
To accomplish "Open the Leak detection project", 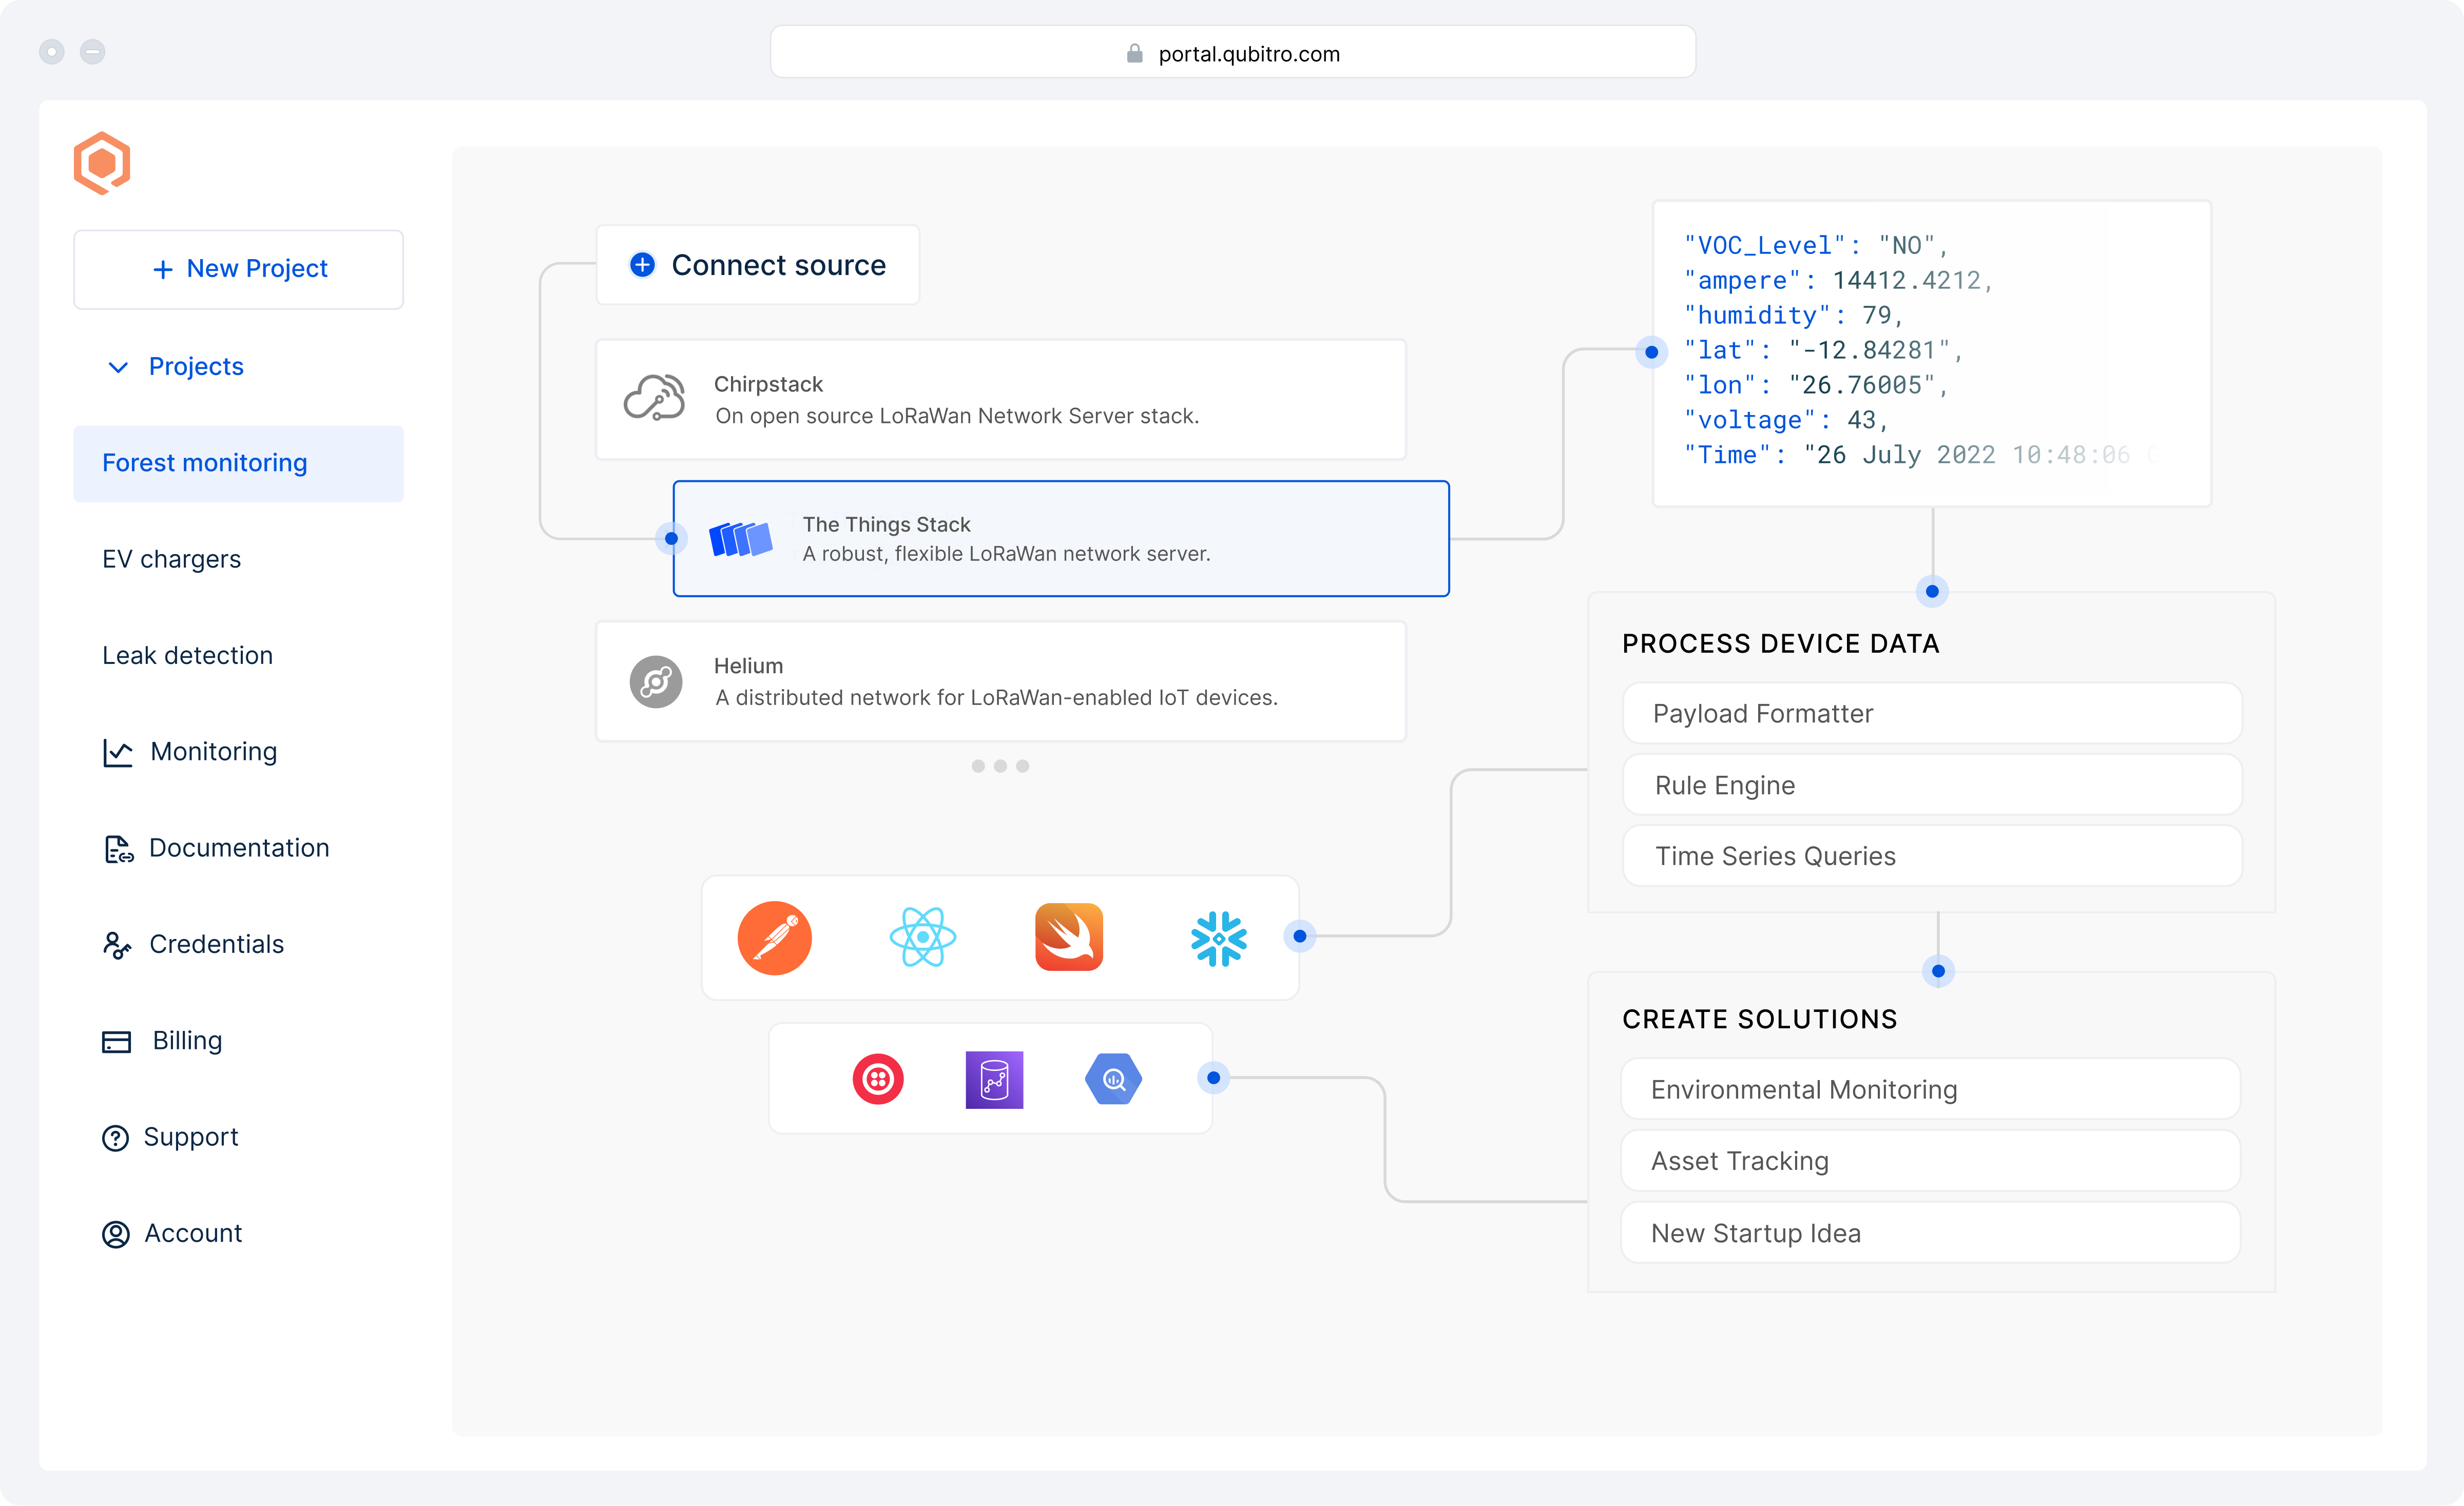I will point(187,656).
